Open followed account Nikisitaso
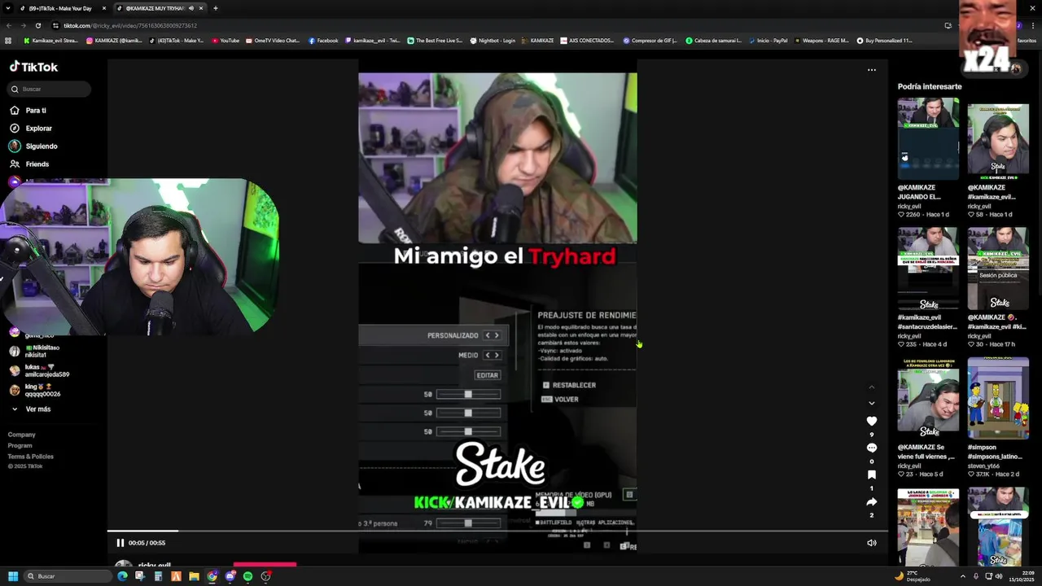Screen dimensions: 1042x586 click(x=34, y=351)
